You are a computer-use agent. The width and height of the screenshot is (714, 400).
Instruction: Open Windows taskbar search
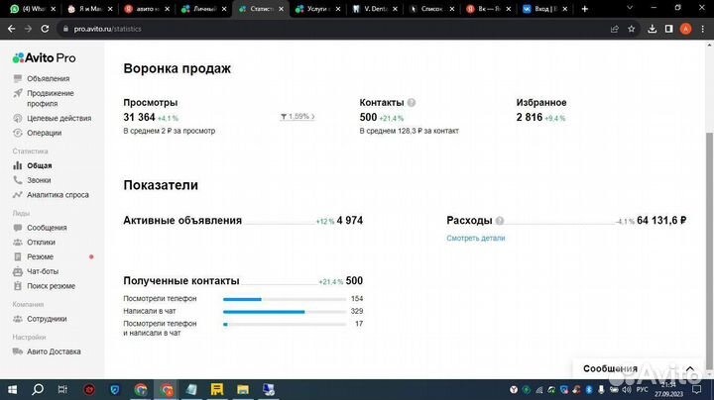(38, 389)
